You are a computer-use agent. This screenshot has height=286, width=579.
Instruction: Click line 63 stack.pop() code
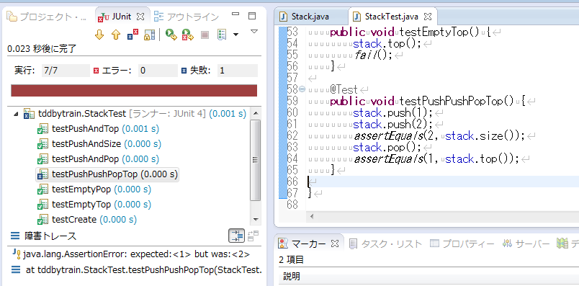[387, 148]
